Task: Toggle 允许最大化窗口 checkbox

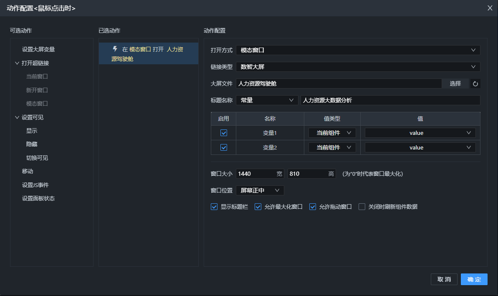Action: [x=258, y=207]
